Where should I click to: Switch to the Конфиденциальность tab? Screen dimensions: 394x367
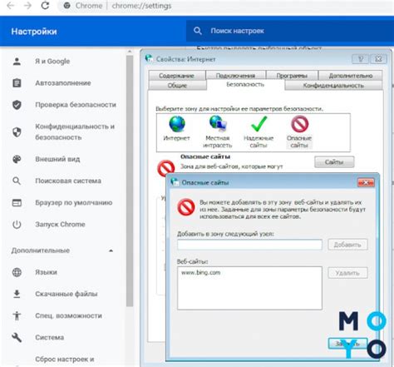pyautogui.click(x=333, y=86)
